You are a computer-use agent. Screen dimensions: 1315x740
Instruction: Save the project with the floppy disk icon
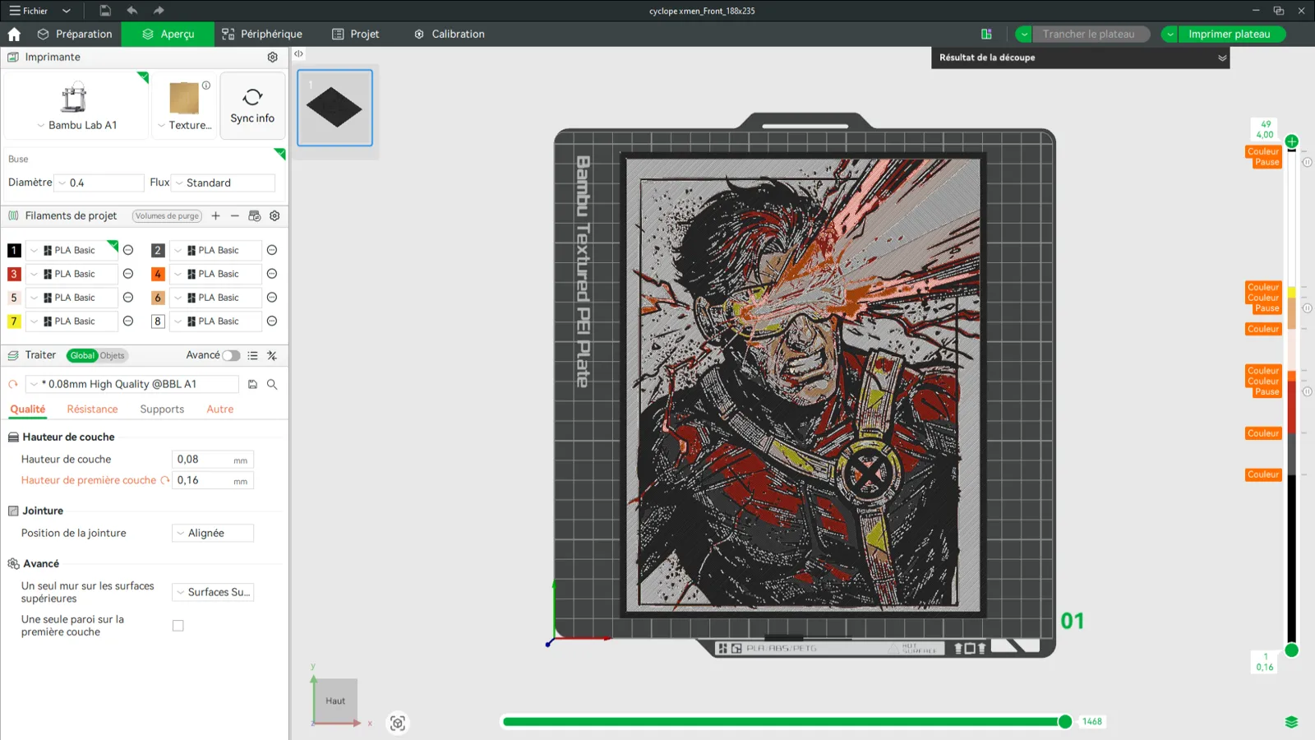point(105,11)
